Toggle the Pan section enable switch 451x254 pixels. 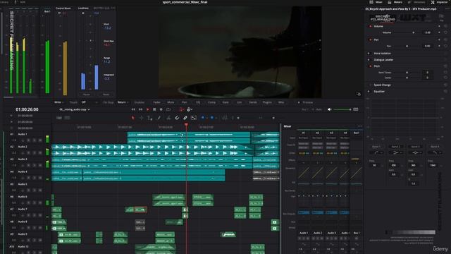pyautogui.click(x=370, y=40)
